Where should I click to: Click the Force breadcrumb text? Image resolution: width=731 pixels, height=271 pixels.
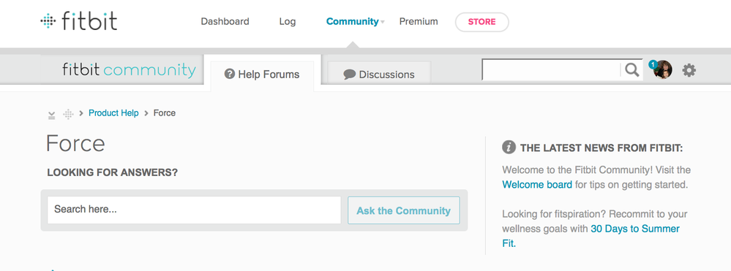(x=165, y=113)
